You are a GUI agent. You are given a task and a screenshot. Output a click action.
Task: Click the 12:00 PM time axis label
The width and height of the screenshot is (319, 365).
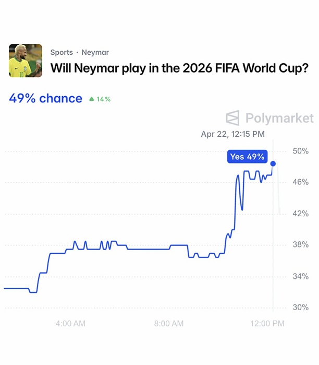pyautogui.click(x=267, y=324)
